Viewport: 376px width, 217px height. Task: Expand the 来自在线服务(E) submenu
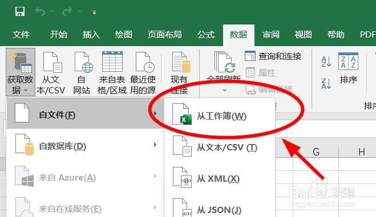85,208
